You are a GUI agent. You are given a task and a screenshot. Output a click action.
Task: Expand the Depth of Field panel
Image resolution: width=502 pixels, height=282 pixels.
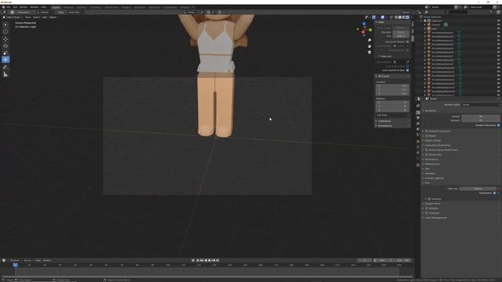tap(432, 141)
